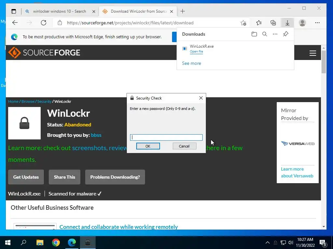
Task: Open the Collections icon in Edge toolbar
Action: click(x=273, y=23)
